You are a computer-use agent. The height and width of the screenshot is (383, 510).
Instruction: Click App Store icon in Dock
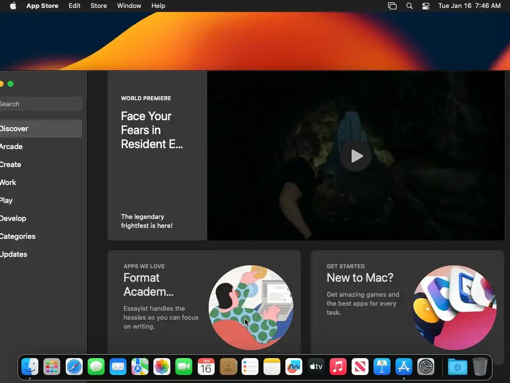[x=403, y=367]
